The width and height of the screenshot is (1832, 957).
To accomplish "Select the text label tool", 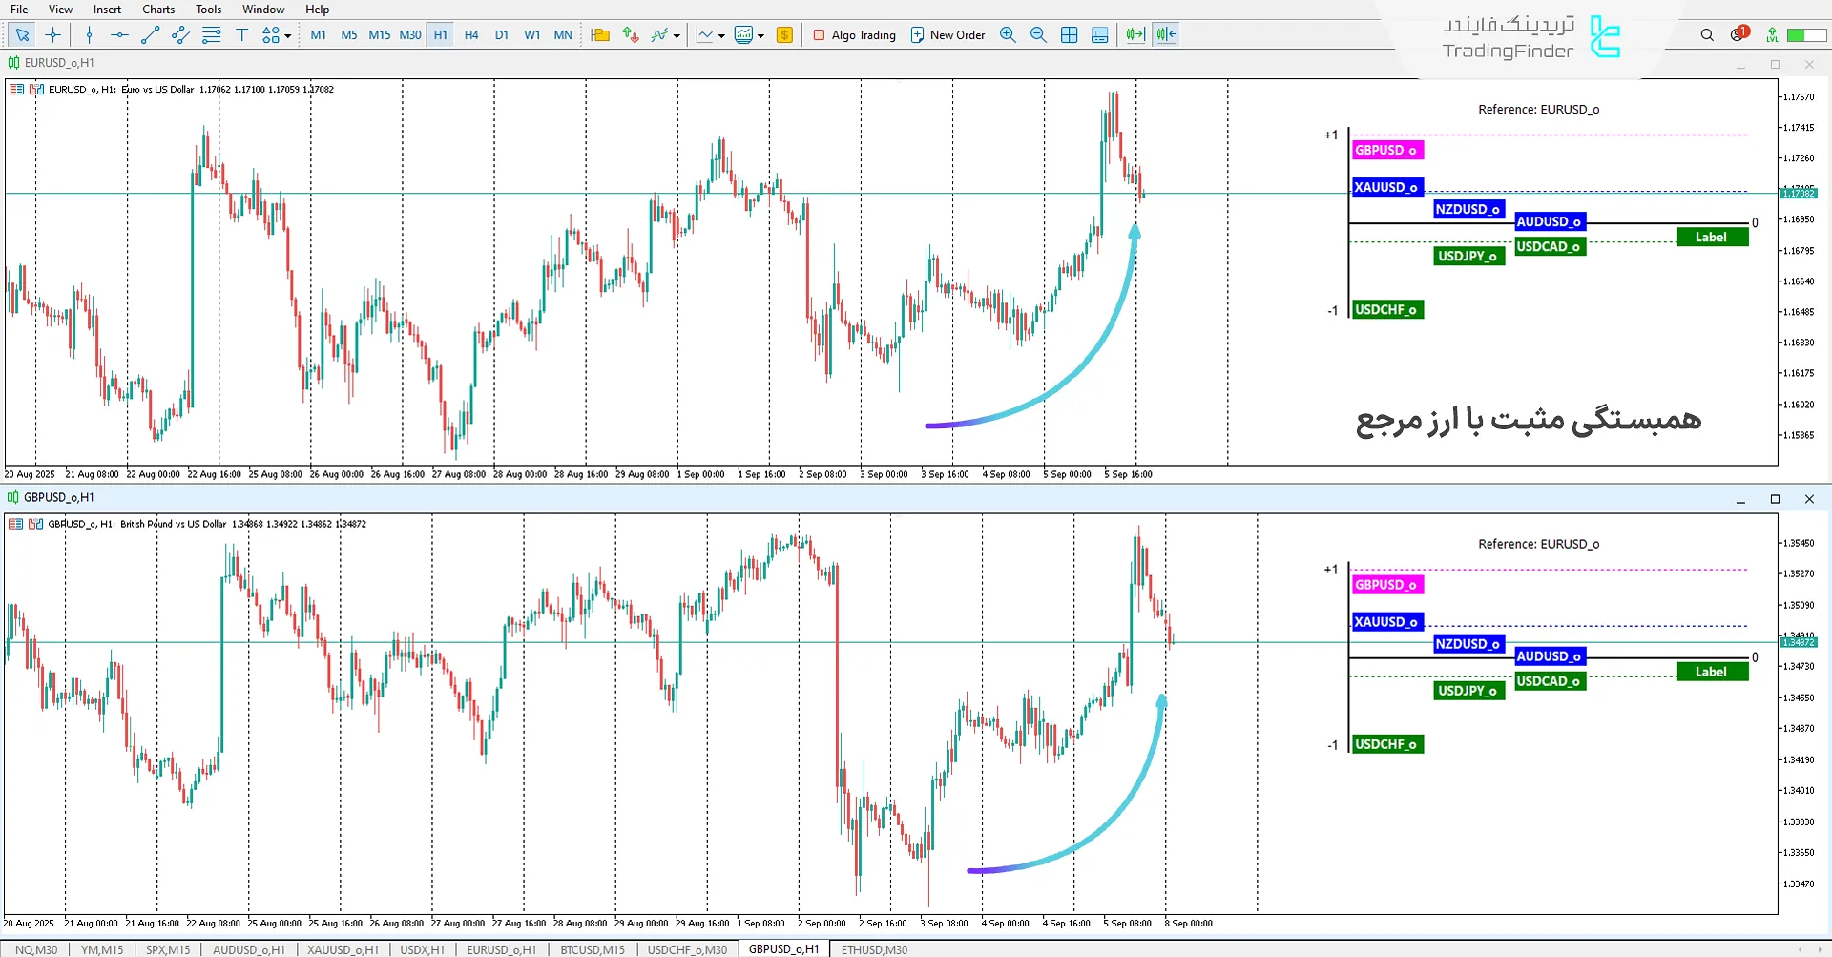I will [x=241, y=35].
